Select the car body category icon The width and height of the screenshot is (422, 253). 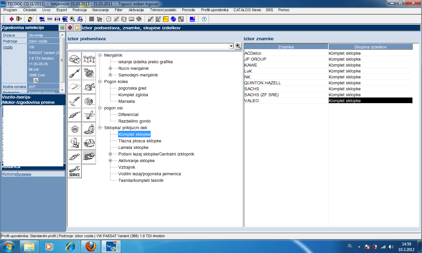click(x=75, y=59)
